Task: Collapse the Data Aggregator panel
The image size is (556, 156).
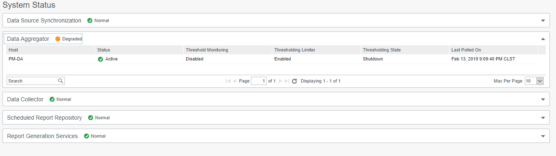Action: 543,39
